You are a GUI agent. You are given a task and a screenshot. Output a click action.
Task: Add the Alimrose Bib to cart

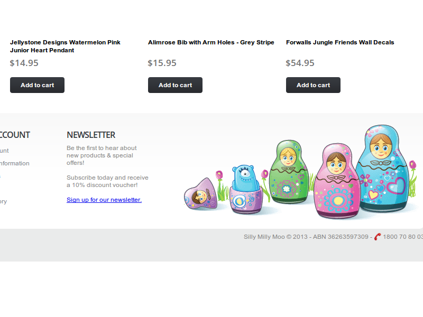175,85
